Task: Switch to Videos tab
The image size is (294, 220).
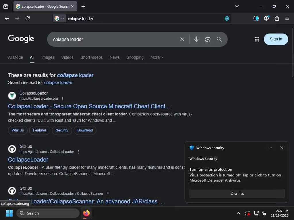Action: [67, 57]
